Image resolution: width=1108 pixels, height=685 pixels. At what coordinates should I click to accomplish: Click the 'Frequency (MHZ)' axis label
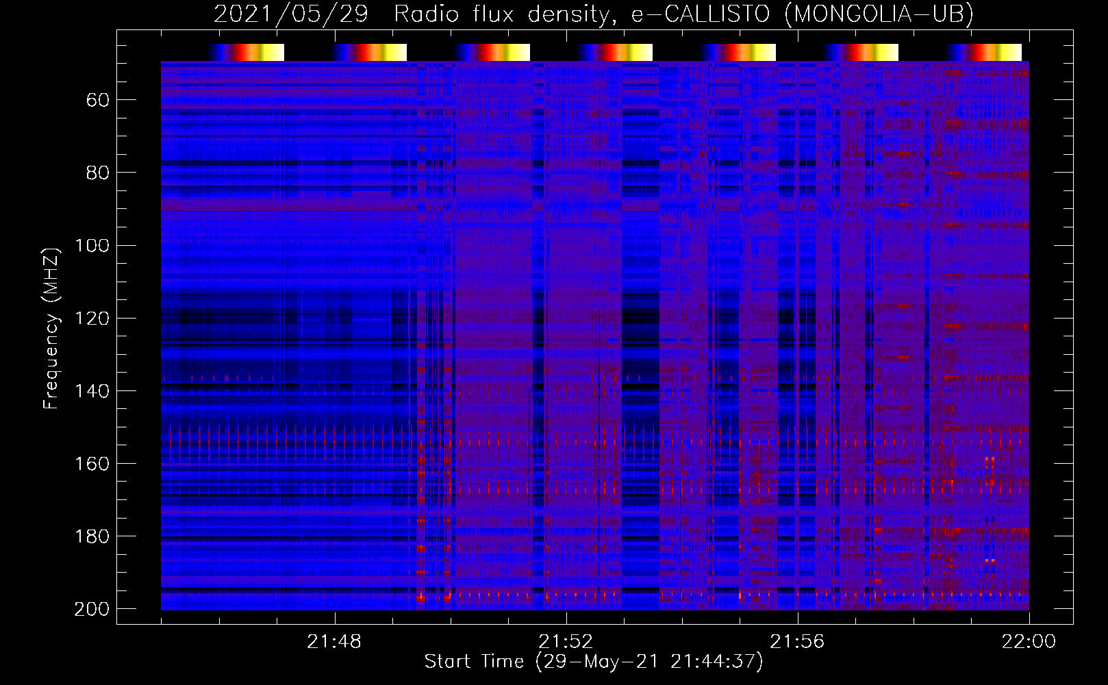[51, 328]
